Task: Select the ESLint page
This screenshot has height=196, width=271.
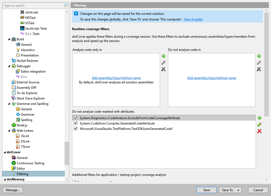Action: [x=25, y=141]
